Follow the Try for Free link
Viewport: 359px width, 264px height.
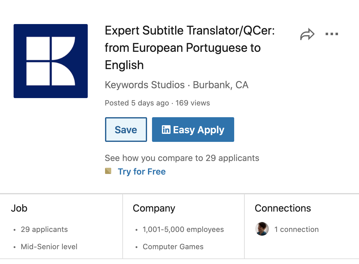tap(142, 171)
